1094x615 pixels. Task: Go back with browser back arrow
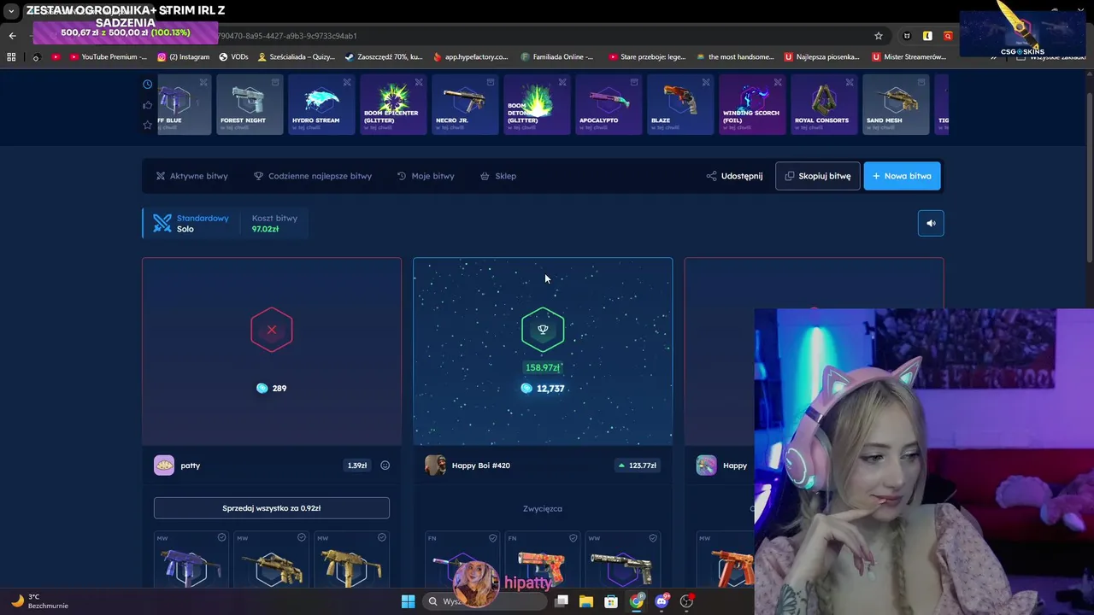[x=13, y=36]
